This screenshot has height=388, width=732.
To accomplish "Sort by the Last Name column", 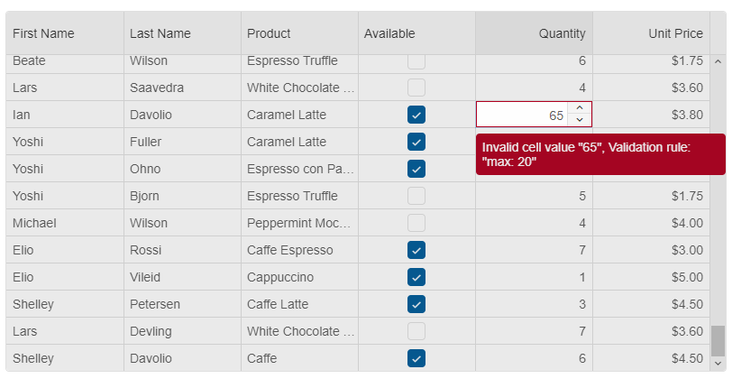I will click(160, 33).
